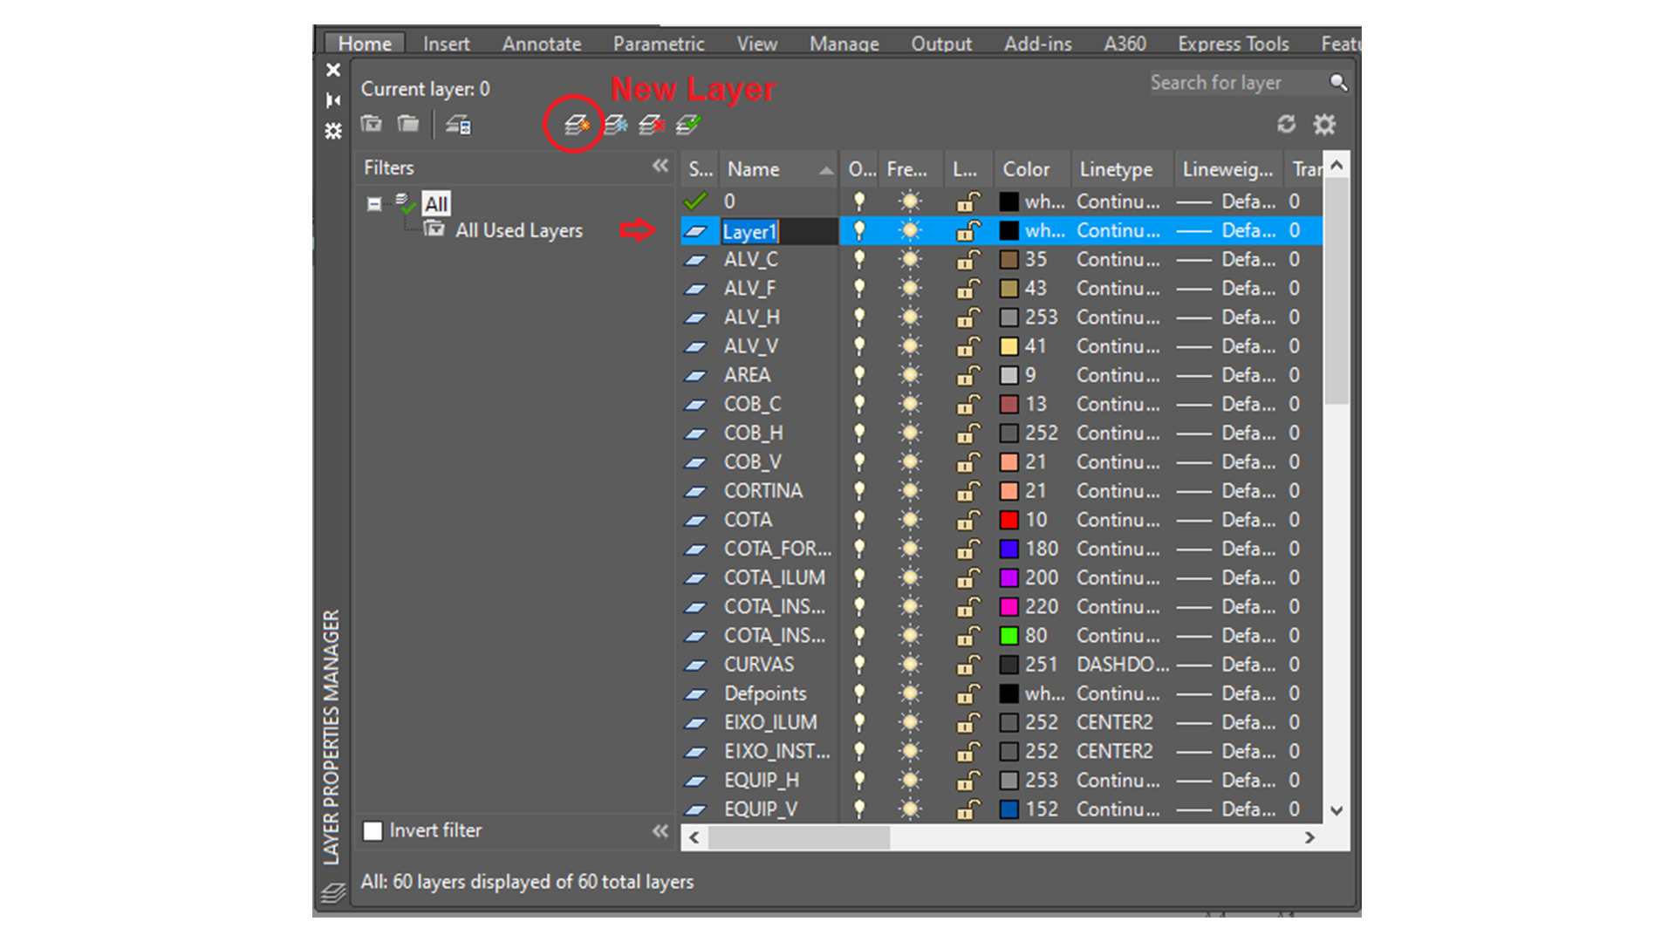Open Linetype cell of layer CURVAS
Image resolution: width=1675 pixels, height=942 pixels.
(1122, 665)
